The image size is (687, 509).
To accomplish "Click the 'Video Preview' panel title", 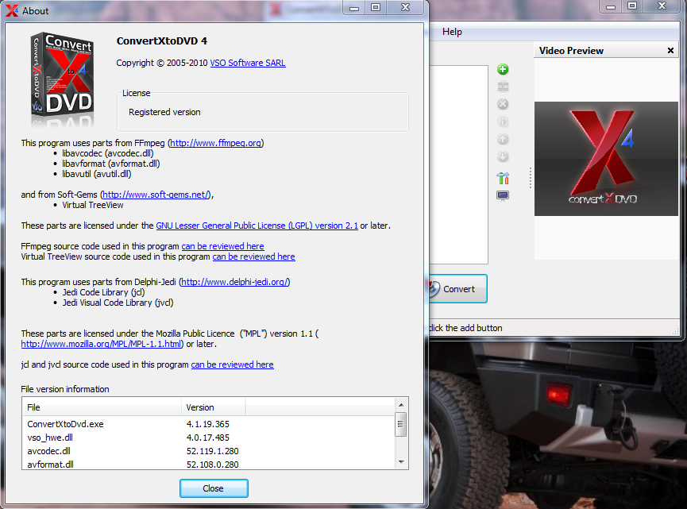I will tap(571, 51).
